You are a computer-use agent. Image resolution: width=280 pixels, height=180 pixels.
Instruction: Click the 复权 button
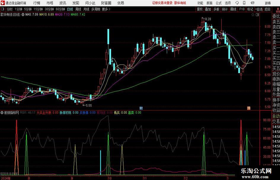point(200,9)
